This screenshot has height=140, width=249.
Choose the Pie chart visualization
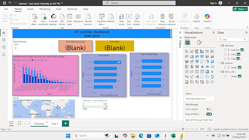pyautogui.click(x=207, y=62)
